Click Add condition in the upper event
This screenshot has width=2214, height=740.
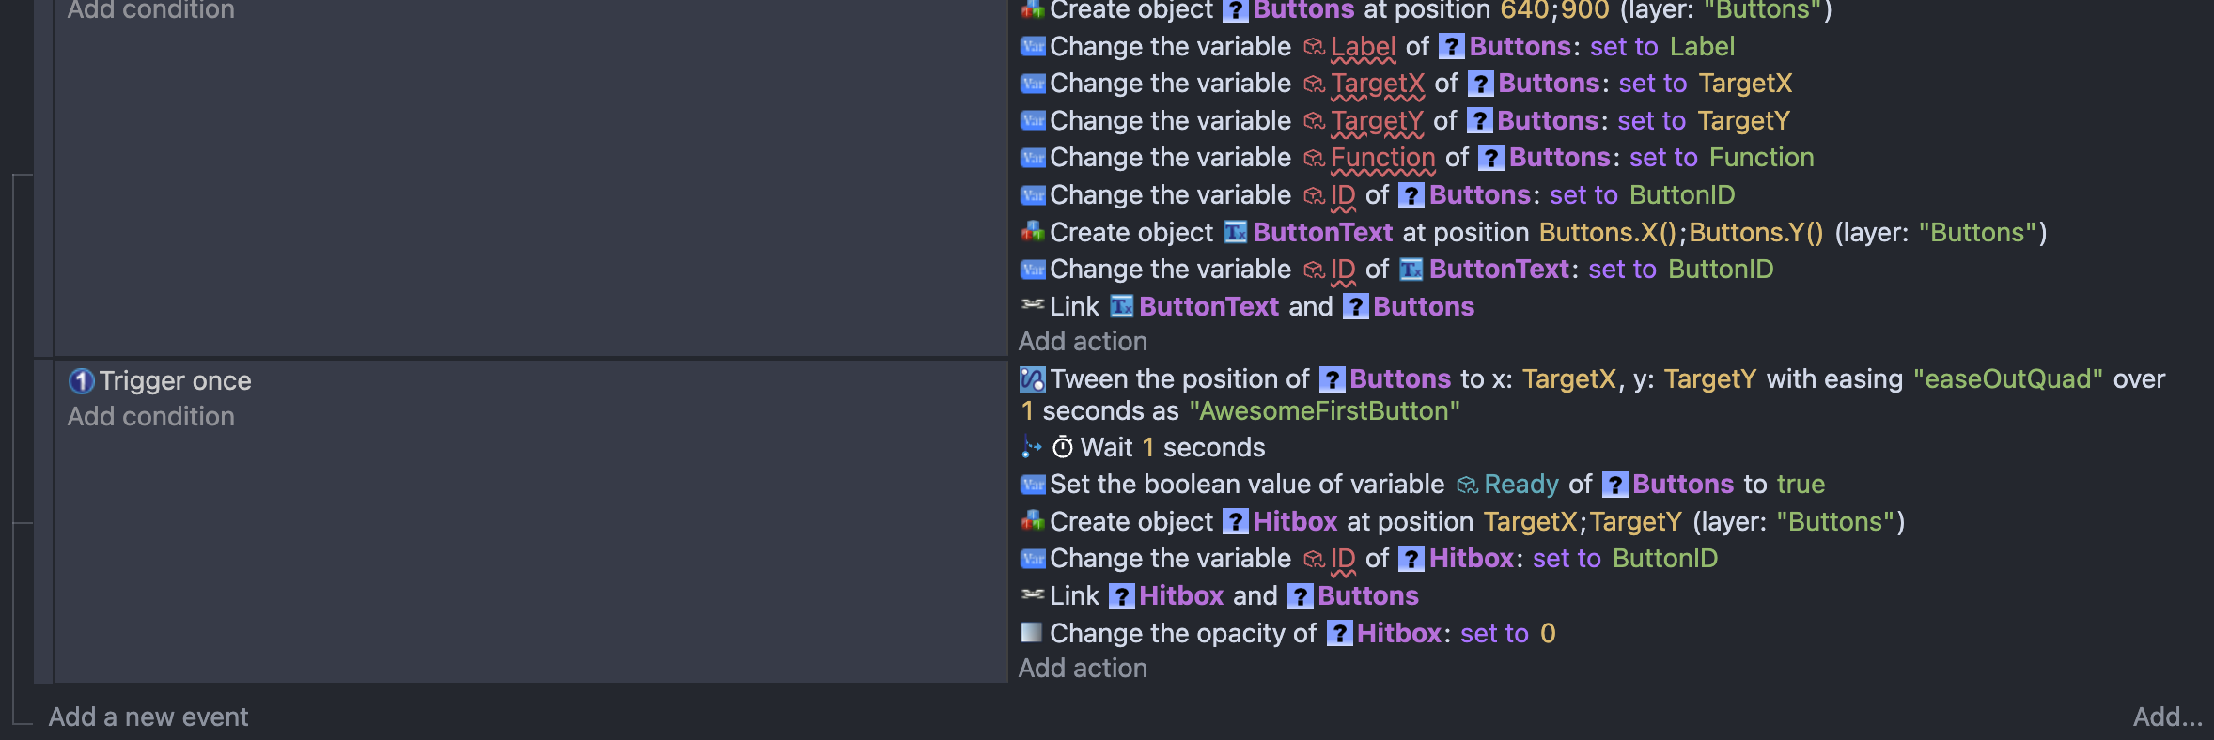[x=151, y=10]
